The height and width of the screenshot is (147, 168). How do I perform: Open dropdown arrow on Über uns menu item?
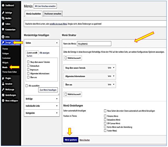tap(113, 85)
